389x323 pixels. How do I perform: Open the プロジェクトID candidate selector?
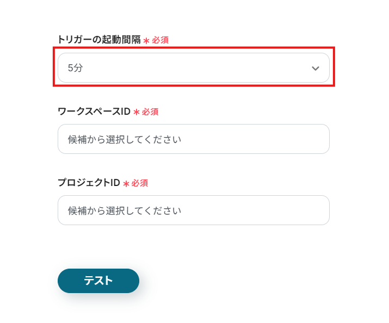pos(193,210)
